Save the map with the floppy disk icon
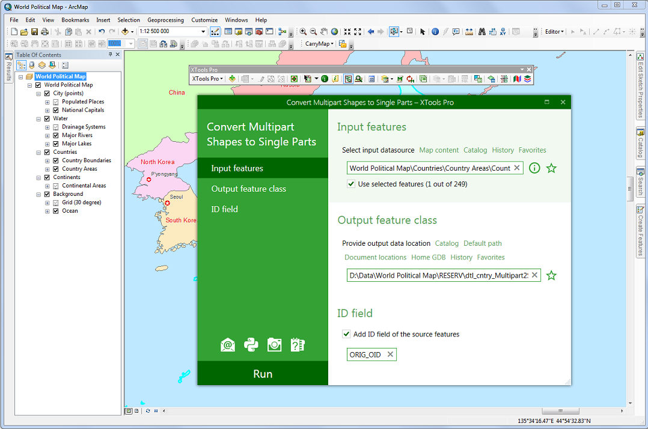 click(34, 32)
